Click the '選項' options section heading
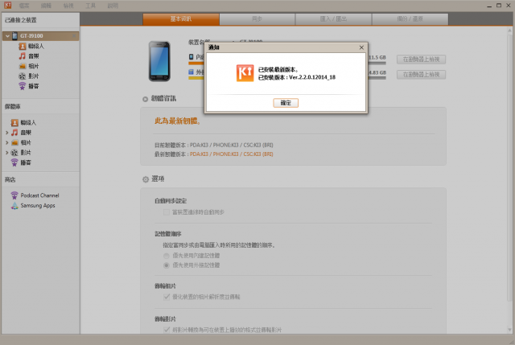Image resolution: width=515 pixels, height=345 pixels. (x=158, y=179)
